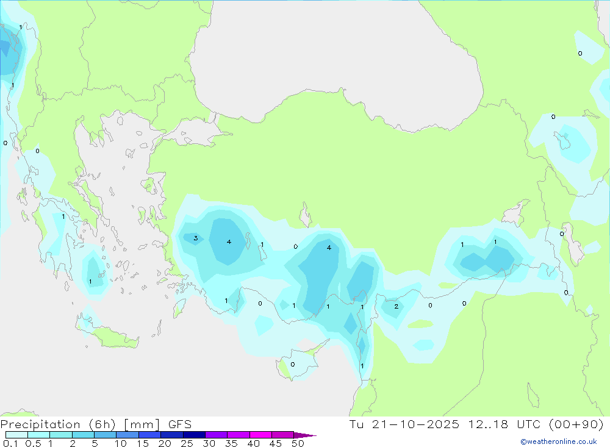The height and width of the screenshot is (447, 610).
Task: Click the 25–30 mm dark navy legend swatch
Action: pos(194,435)
